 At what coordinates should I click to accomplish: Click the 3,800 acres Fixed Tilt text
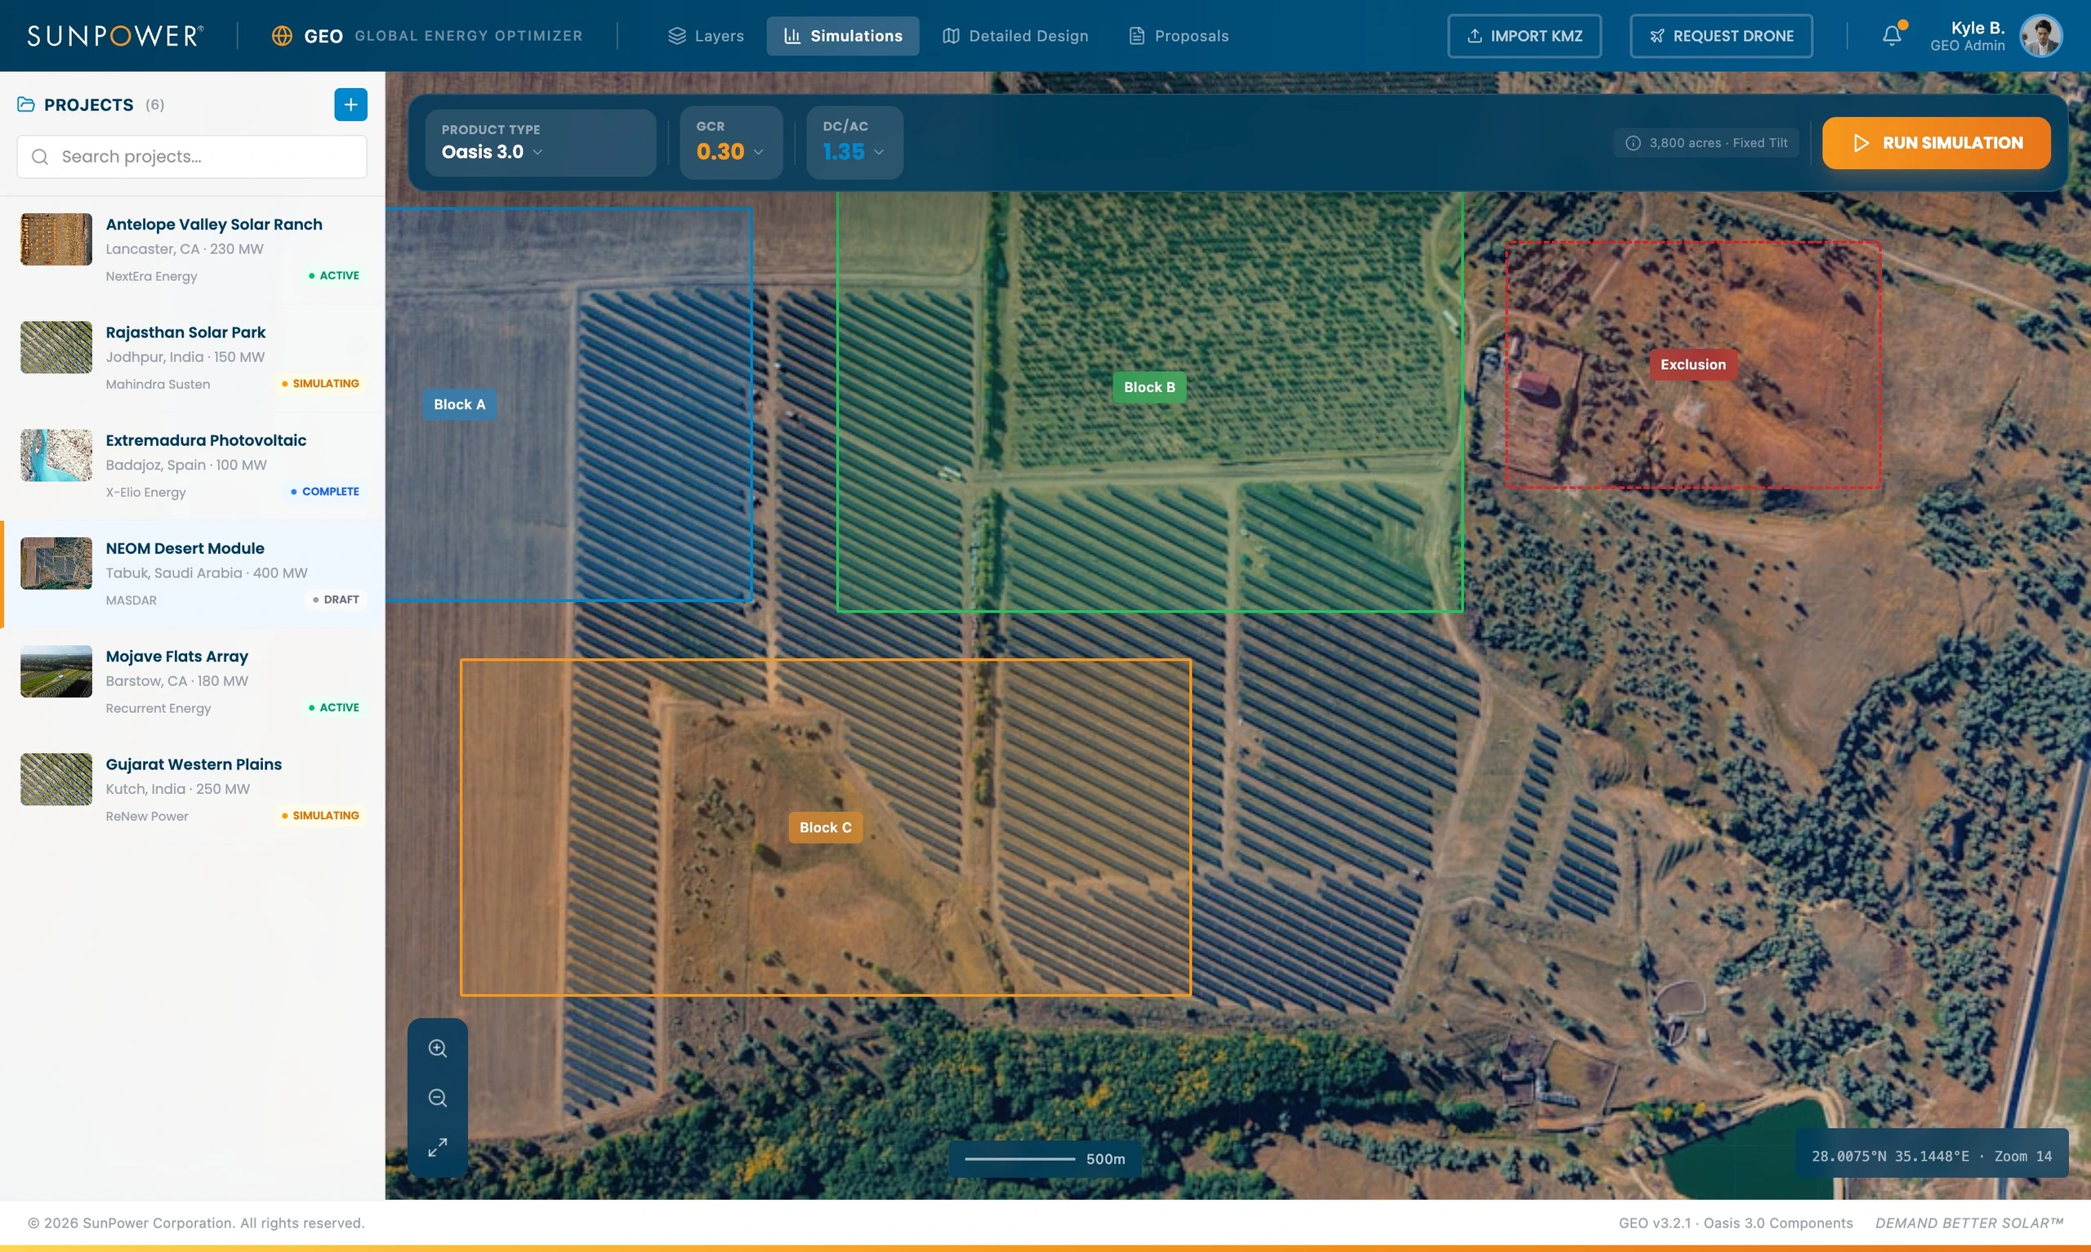click(x=1719, y=144)
